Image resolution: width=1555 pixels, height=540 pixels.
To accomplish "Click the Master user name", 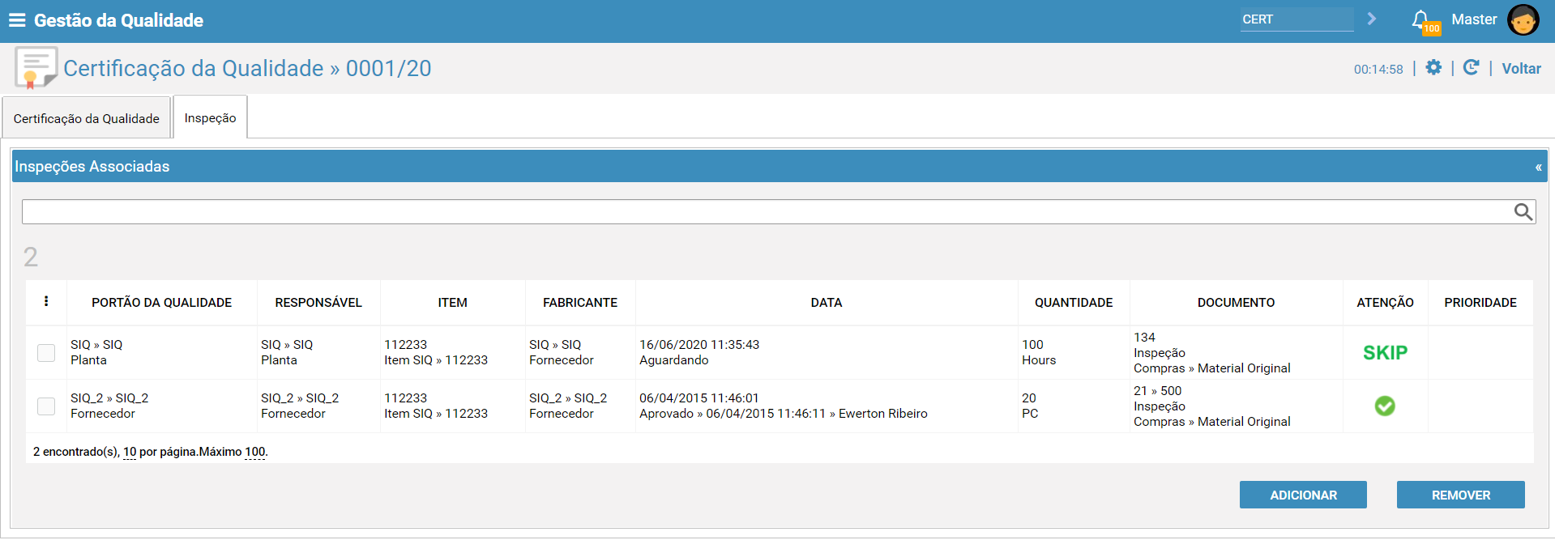I will coord(1474,19).
